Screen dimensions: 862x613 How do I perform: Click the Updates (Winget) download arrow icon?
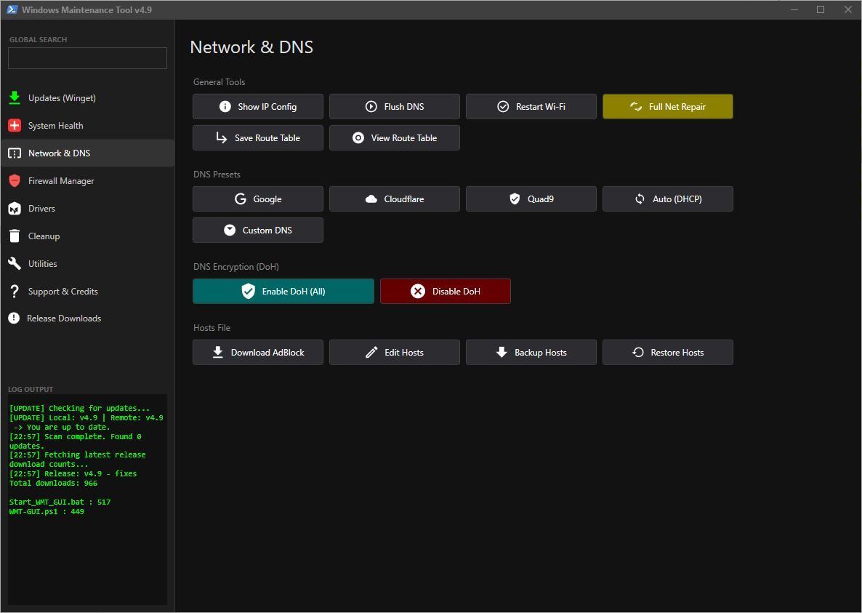(15, 98)
